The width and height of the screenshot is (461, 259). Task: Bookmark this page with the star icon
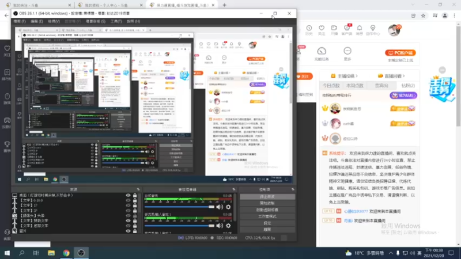pyautogui.click(x=423, y=16)
